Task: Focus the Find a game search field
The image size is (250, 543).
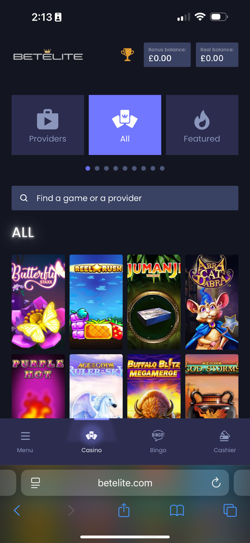Action: (x=125, y=198)
